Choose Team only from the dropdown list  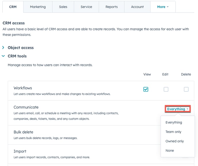[x=173, y=132]
